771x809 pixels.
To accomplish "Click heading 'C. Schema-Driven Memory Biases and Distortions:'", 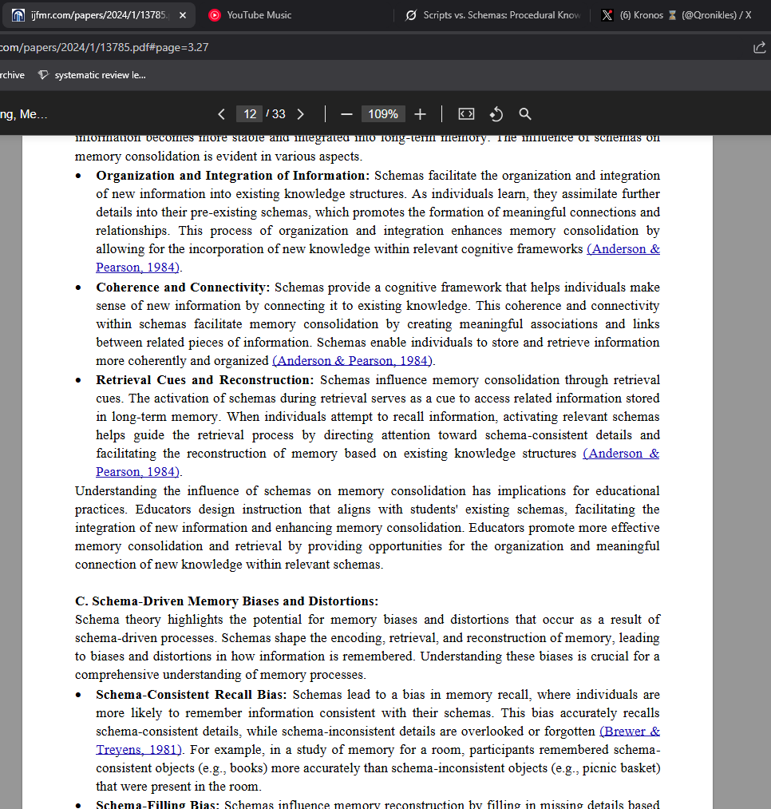I will [227, 601].
